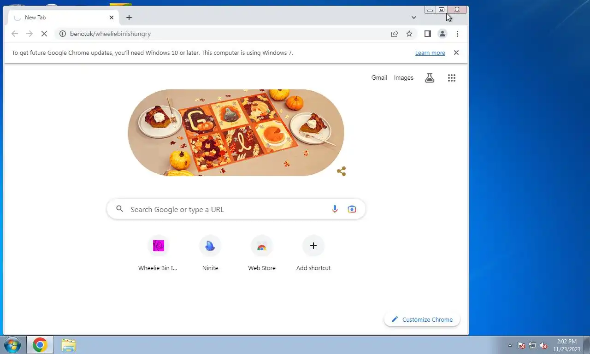Open Action Center flag icon in tray

tap(521, 345)
